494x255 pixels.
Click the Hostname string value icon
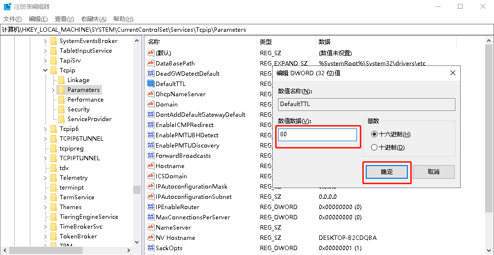tap(151, 166)
